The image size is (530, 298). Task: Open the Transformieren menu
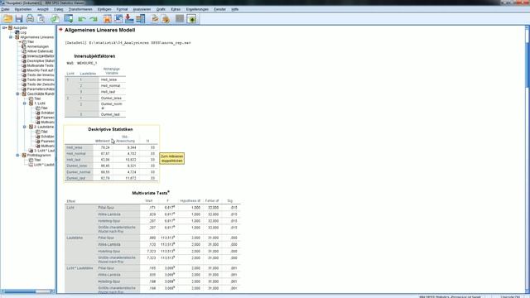[x=80, y=9]
